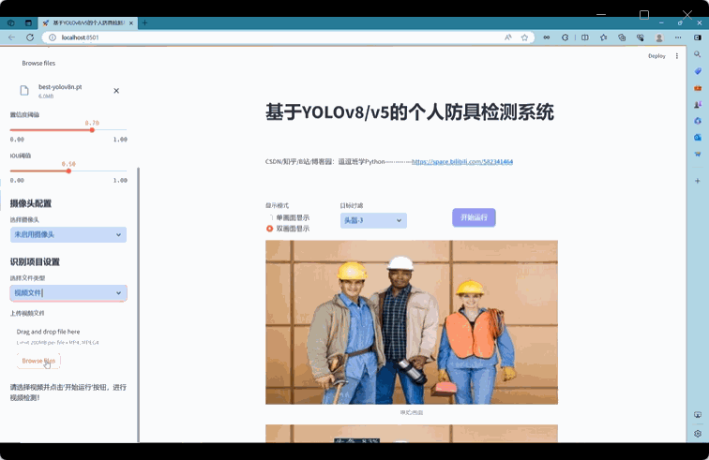Open the sidebar Outlook icon
Screen dimensions: 709x460
pyautogui.click(x=698, y=138)
